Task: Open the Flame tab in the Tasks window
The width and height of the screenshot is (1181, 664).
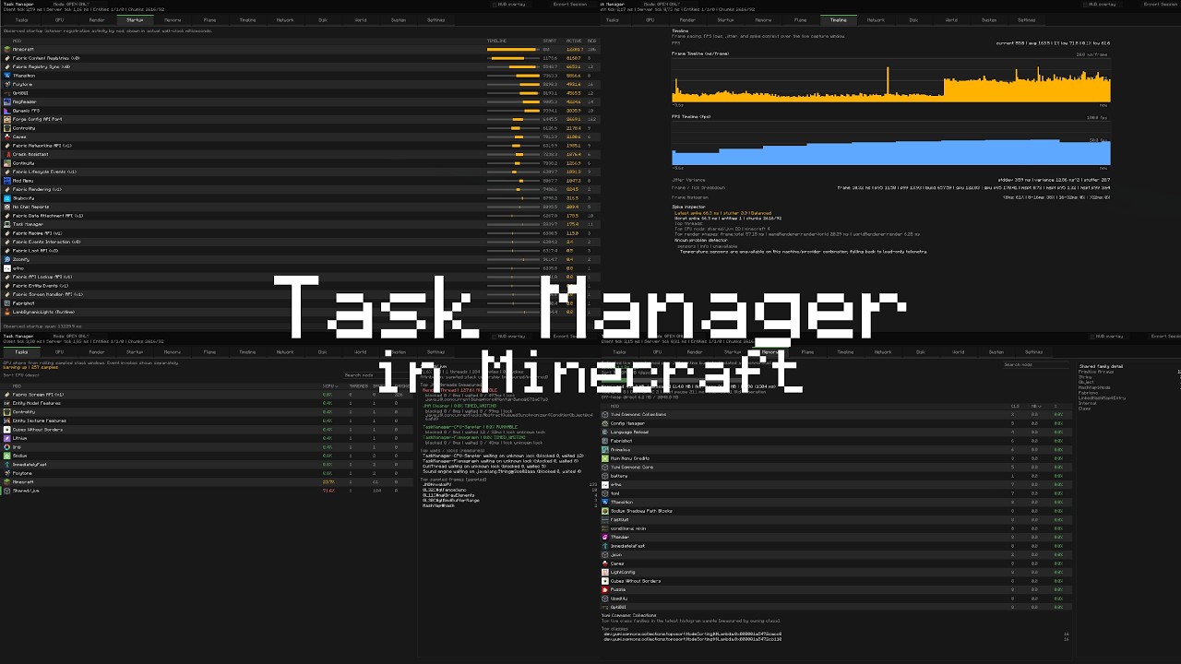Action: tap(209, 352)
